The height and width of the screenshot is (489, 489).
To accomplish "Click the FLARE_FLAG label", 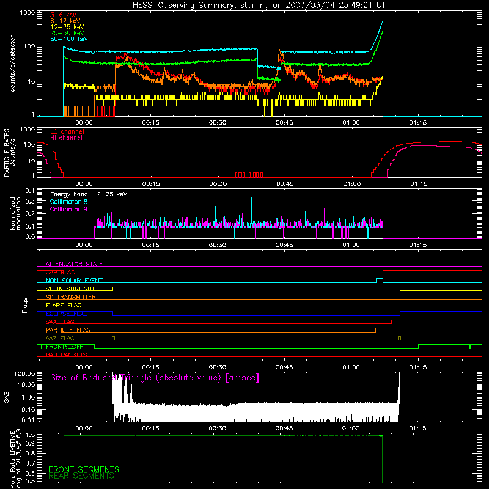I will point(64,305).
